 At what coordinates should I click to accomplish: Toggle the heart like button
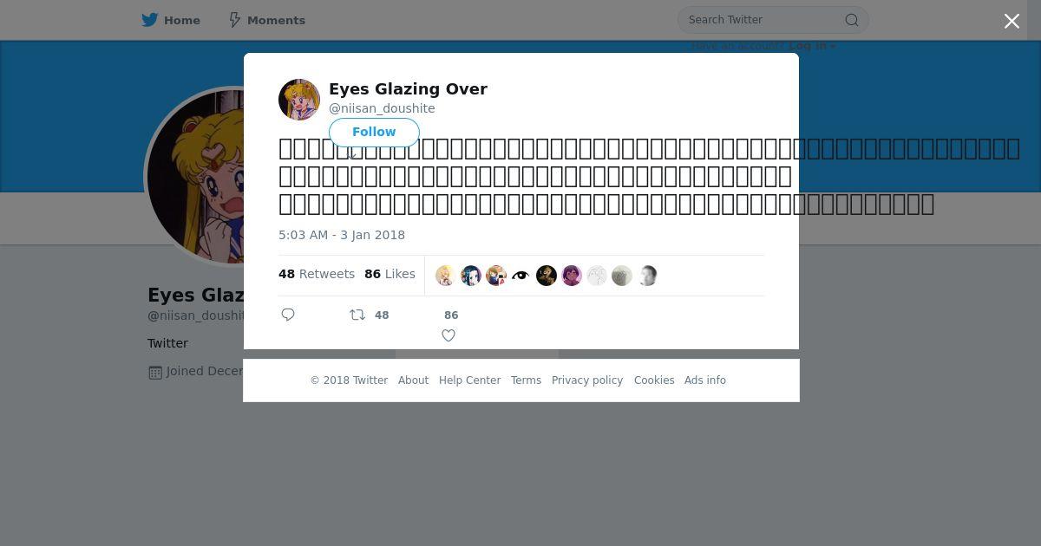(x=448, y=335)
